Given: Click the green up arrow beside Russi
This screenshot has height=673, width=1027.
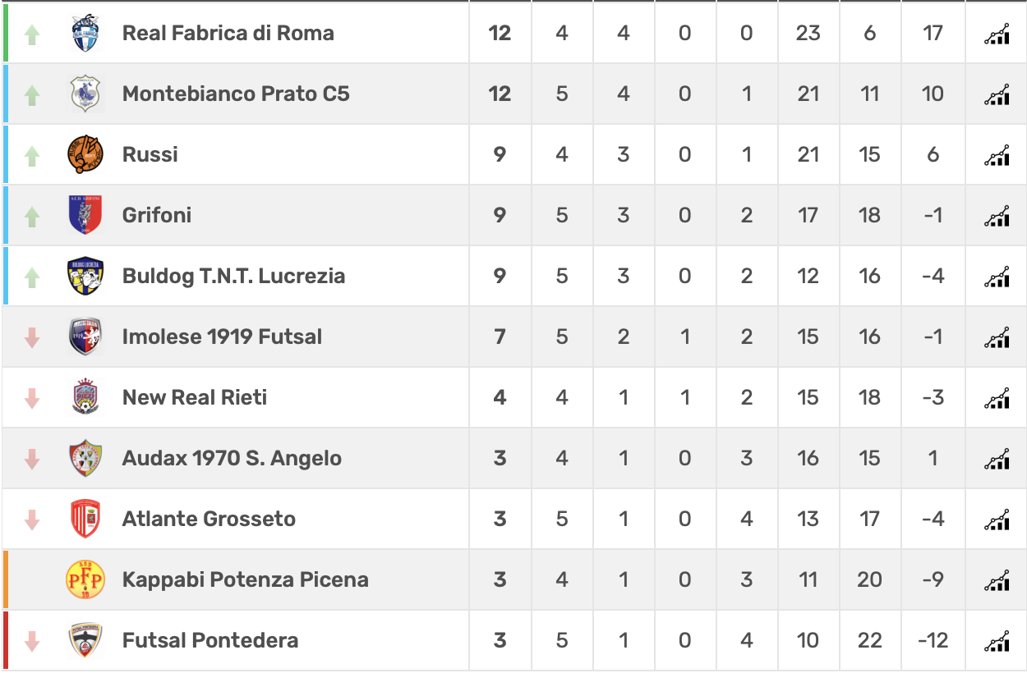Looking at the screenshot, I should 32,155.
